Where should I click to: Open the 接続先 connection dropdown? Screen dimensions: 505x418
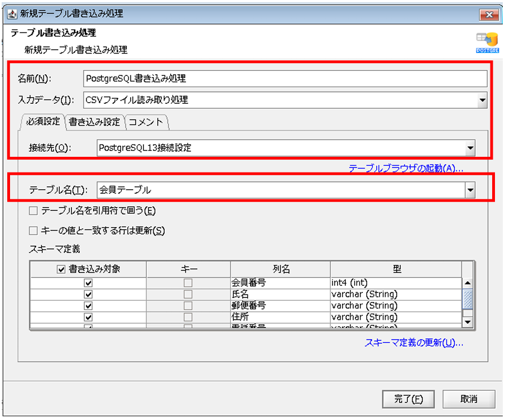(470, 148)
